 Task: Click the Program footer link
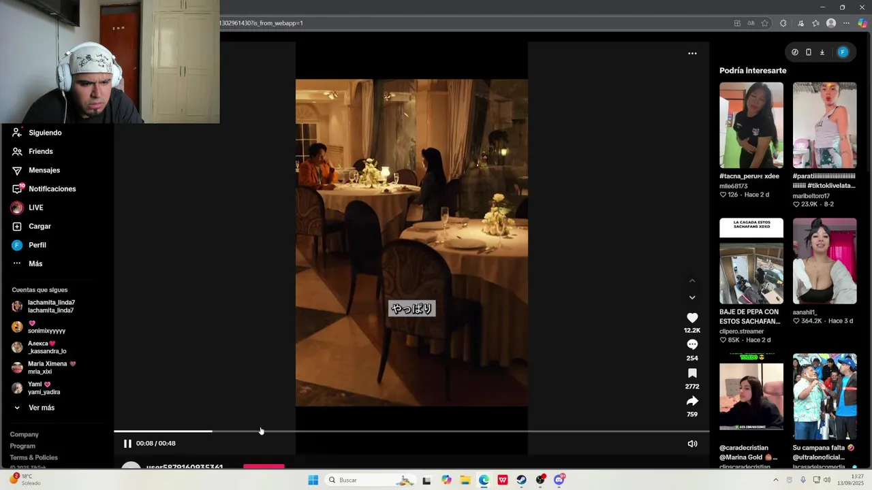click(x=22, y=446)
